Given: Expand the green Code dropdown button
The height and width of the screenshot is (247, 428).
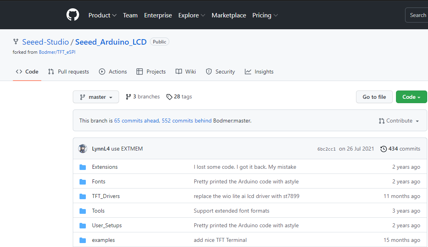Looking at the screenshot, I should click(x=411, y=97).
